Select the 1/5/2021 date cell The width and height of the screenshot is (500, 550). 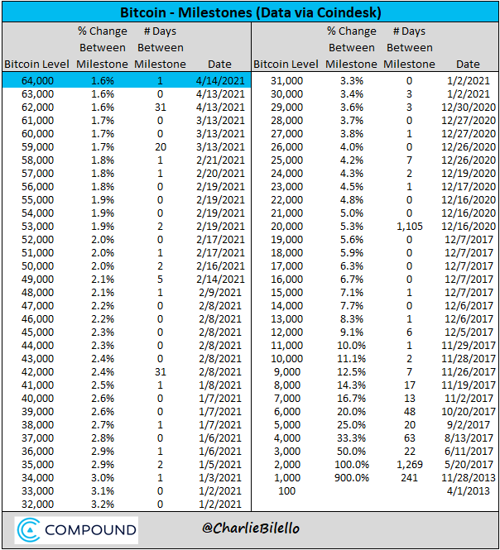[x=220, y=465]
